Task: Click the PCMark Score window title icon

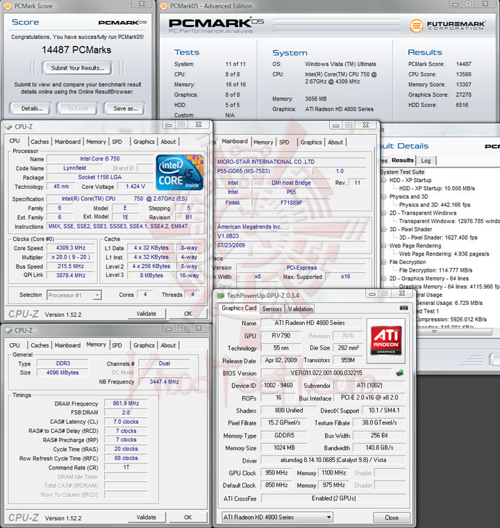Action: tap(8, 6)
